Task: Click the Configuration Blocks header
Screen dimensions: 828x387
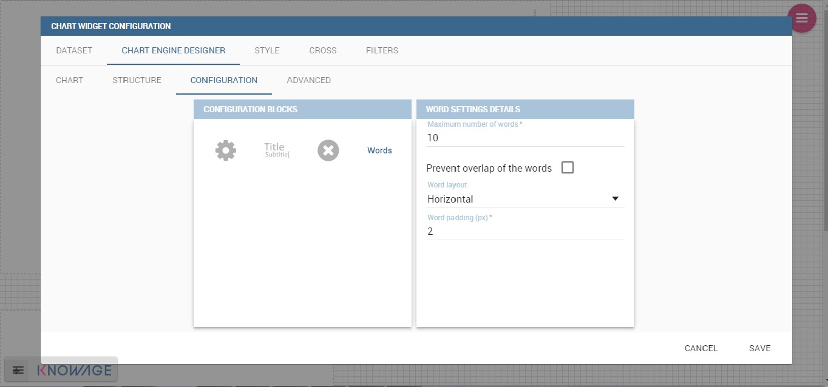Action: pyautogui.click(x=302, y=109)
